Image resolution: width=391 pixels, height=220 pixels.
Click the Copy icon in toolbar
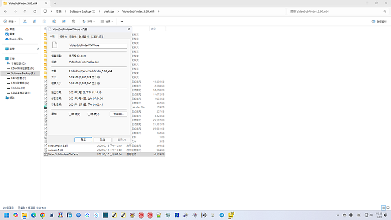point(35,22)
